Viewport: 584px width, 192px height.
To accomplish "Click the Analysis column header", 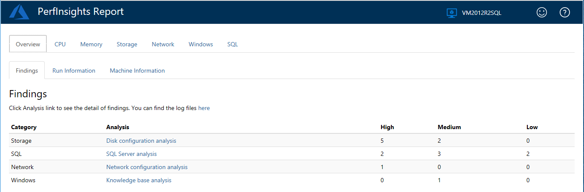I will pyautogui.click(x=118, y=127).
